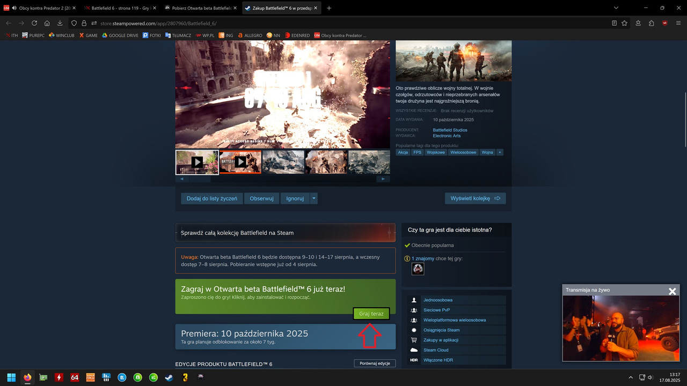
Task: Select the FPS tag
Action: (x=418, y=152)
